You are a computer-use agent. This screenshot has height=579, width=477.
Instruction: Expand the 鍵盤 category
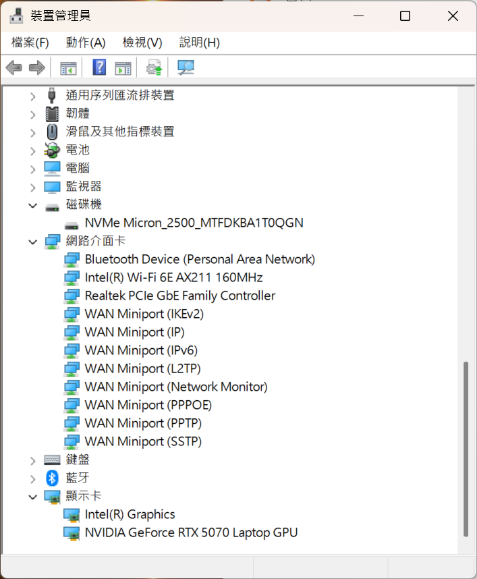click(33, 461)
